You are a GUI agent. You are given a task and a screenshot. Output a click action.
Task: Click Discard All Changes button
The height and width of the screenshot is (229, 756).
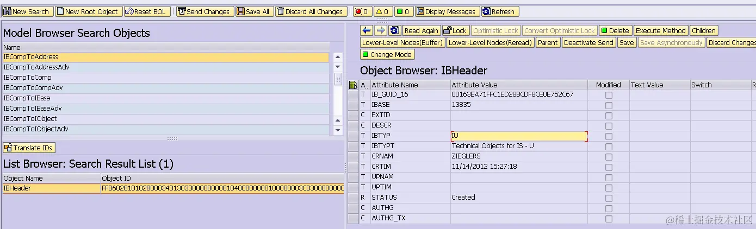[311, 11]
